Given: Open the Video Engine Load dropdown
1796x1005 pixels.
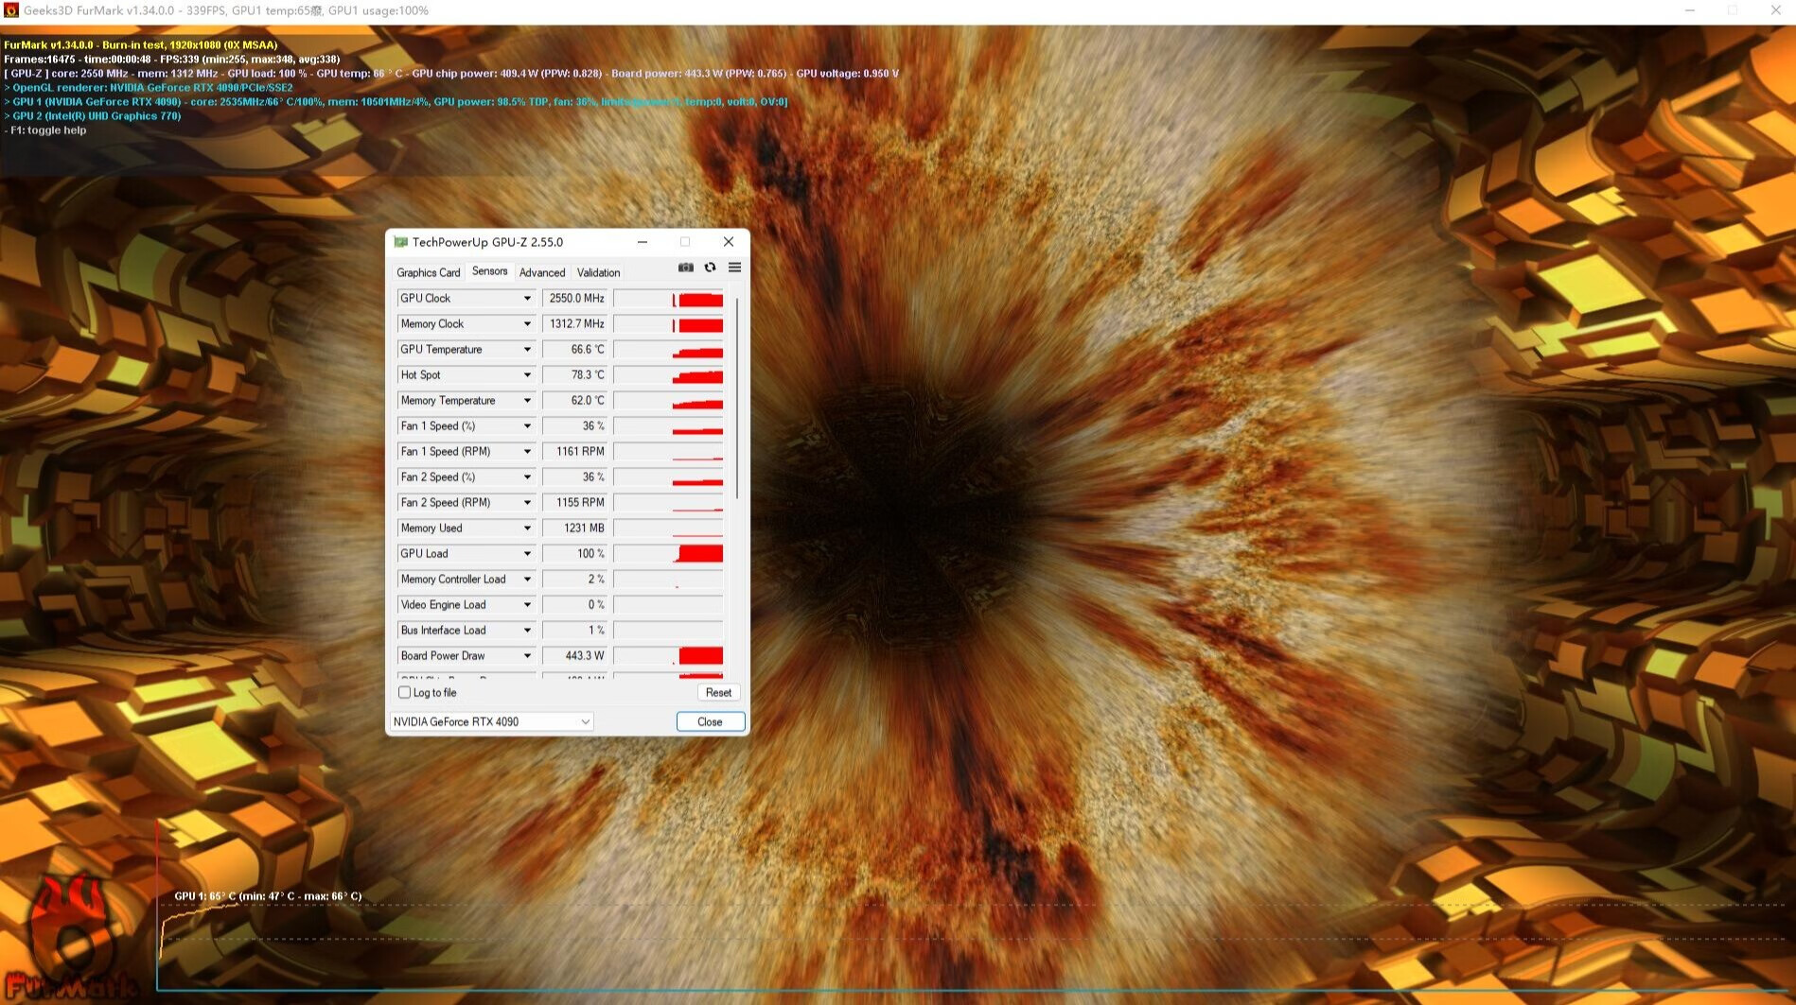Looking at the screenshot, I should coord(527,605).
